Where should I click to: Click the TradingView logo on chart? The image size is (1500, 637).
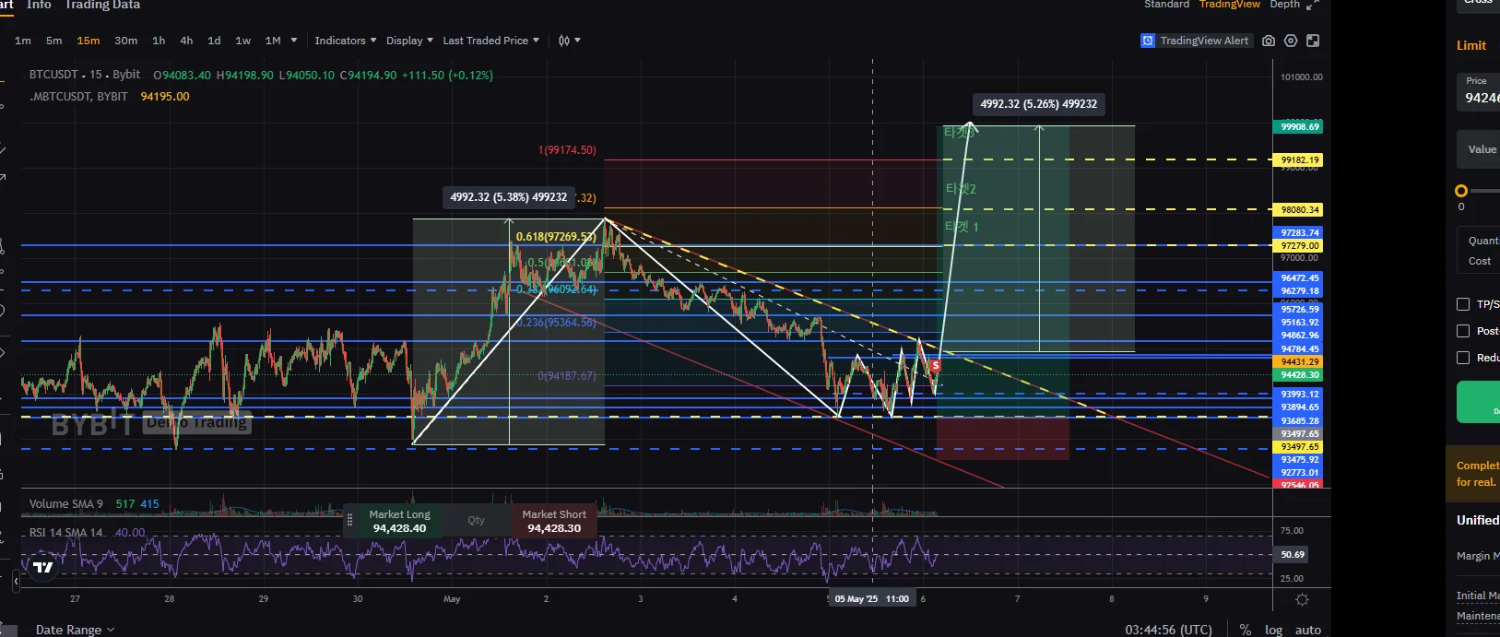coord(43,567)
